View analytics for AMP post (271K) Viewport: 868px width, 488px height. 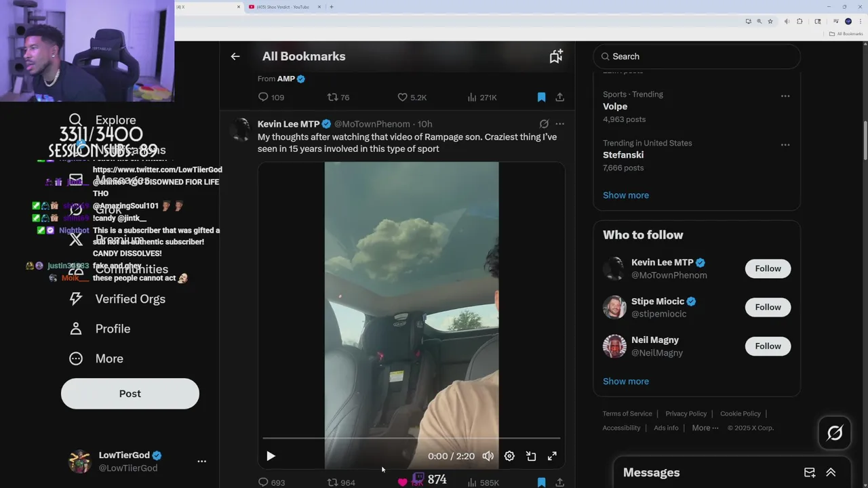pos(482,98)
